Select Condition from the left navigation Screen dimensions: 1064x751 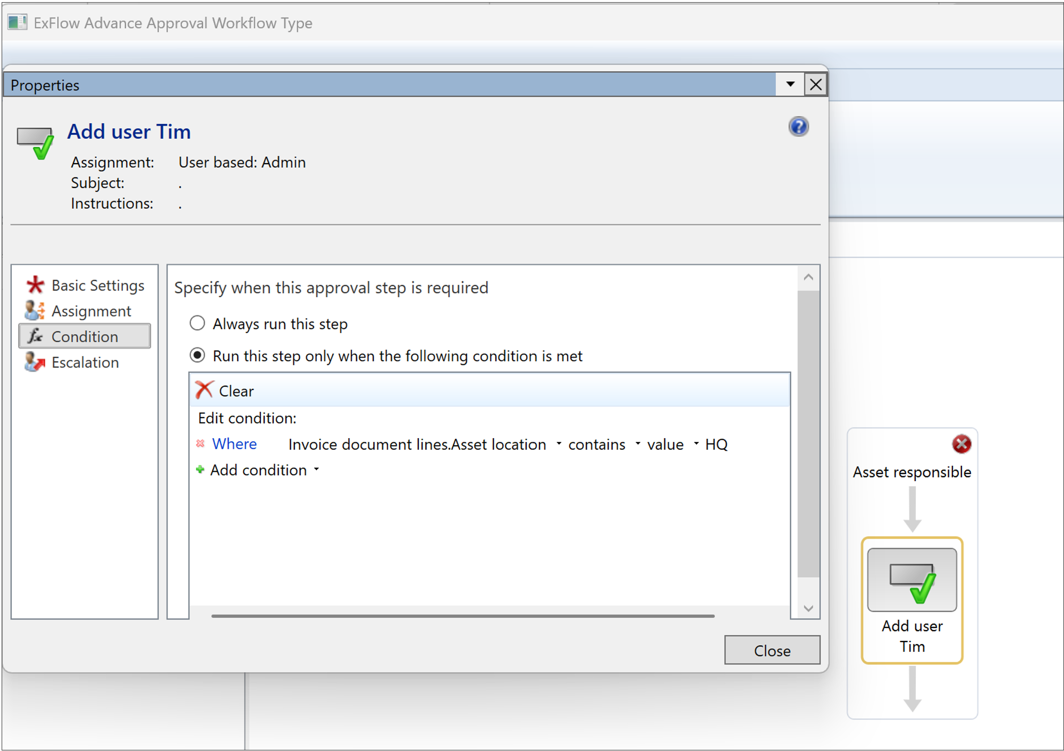point(84,336)
